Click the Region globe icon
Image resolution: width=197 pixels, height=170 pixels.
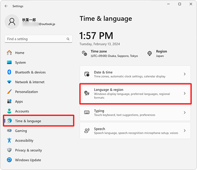coord(150,54)
